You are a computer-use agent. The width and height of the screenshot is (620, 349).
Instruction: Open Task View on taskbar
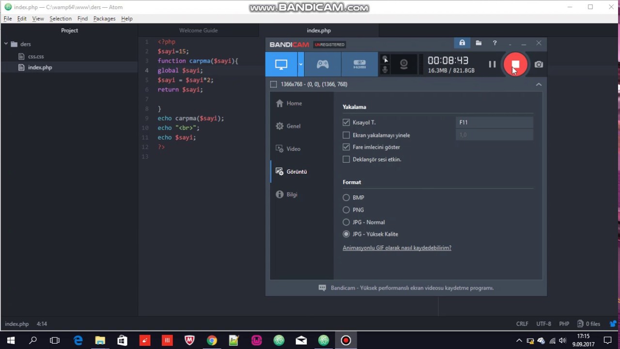55,341
